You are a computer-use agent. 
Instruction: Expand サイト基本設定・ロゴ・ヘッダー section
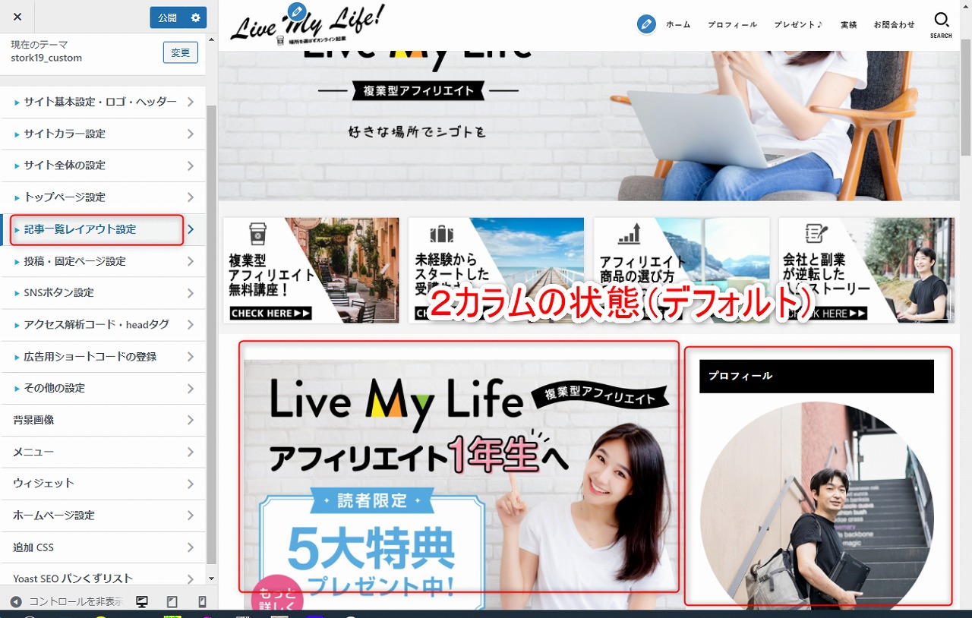(103, 102)
